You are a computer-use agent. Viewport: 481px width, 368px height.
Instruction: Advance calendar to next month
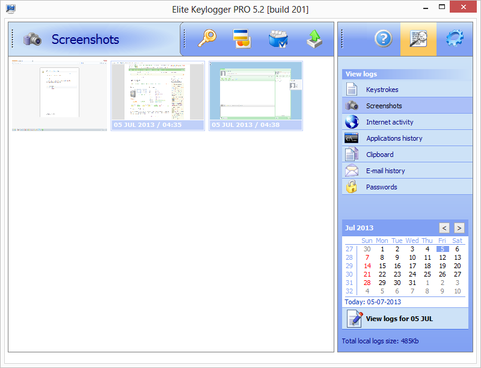(x=459, y=228)
